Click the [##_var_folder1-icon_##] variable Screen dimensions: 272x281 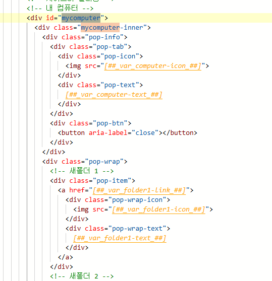coord(158,209)
